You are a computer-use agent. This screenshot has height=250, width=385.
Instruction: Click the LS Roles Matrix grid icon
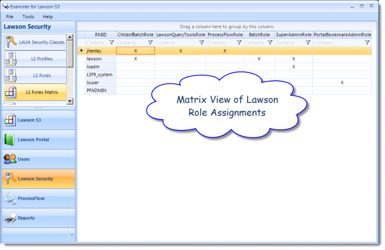(x=11, y=92)
